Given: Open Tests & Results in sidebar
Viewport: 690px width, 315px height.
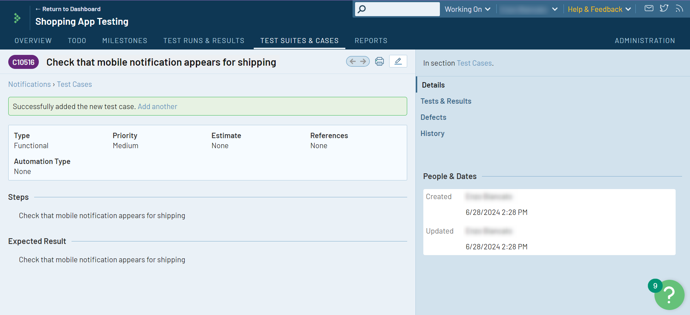Looking at the screenshot, I should [446, 101].
